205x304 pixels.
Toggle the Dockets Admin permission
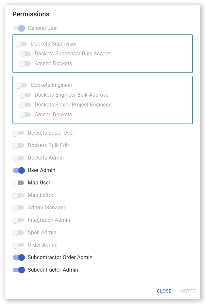pyautogui.click(x=18, y=158)
